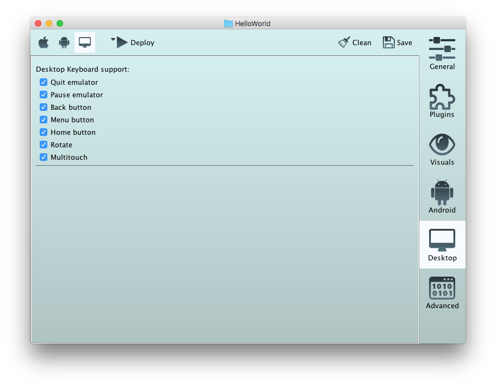Screen dimensions: 496x387
Task: Select the Apple iOS platform icon
Action: (x=44, y=42)
